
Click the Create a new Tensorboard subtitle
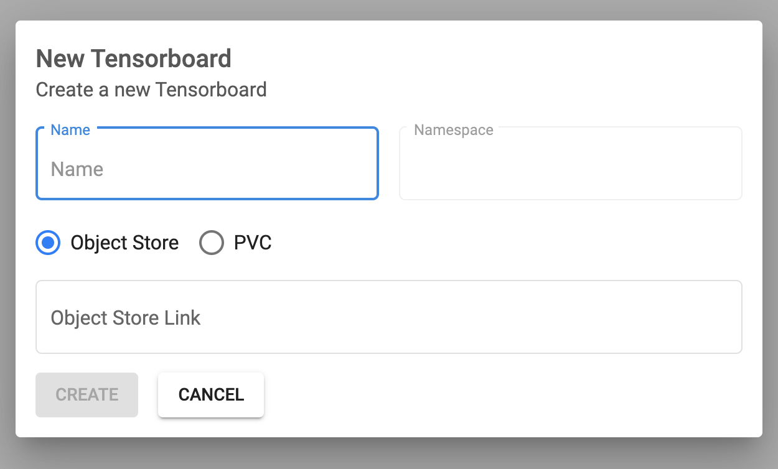151,90
